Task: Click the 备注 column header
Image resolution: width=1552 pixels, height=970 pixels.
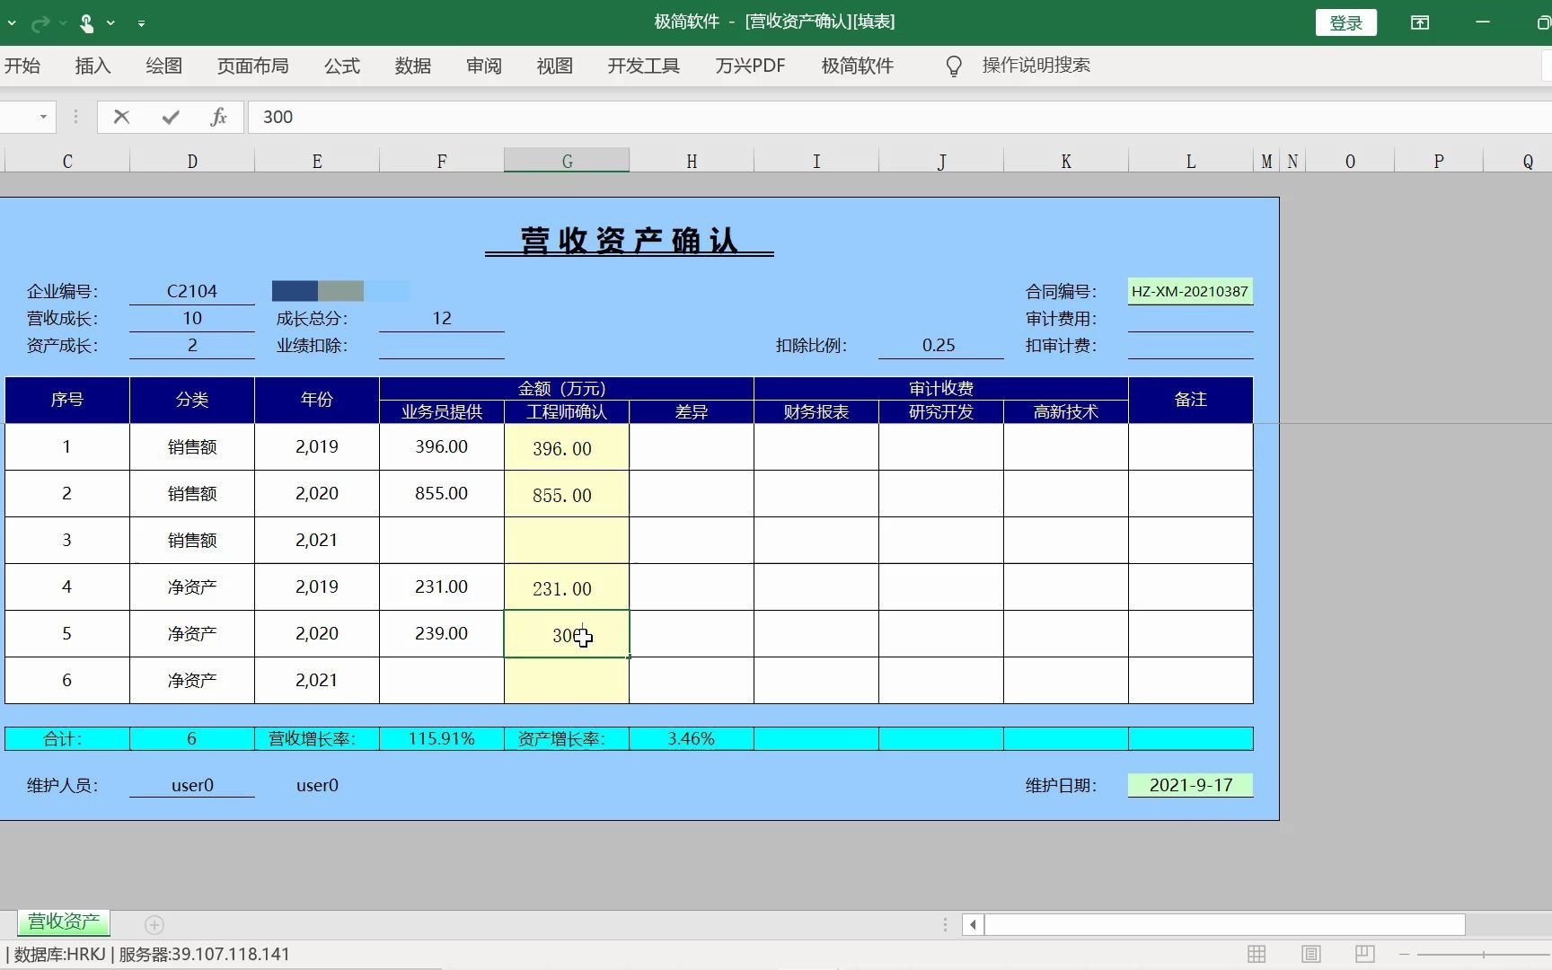Action: click(x=1190, y=400)
